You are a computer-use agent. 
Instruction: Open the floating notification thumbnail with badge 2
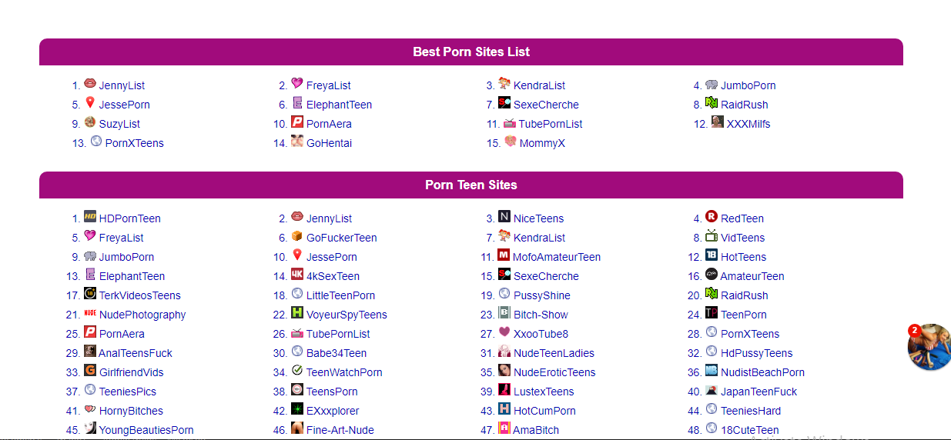(929, 348)
